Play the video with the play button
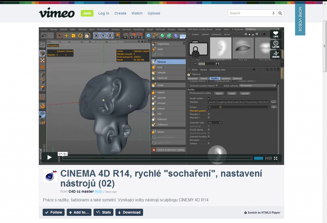The width and height of the screenshot is (327, 223). pyautogui.click(x=49, y=157)
